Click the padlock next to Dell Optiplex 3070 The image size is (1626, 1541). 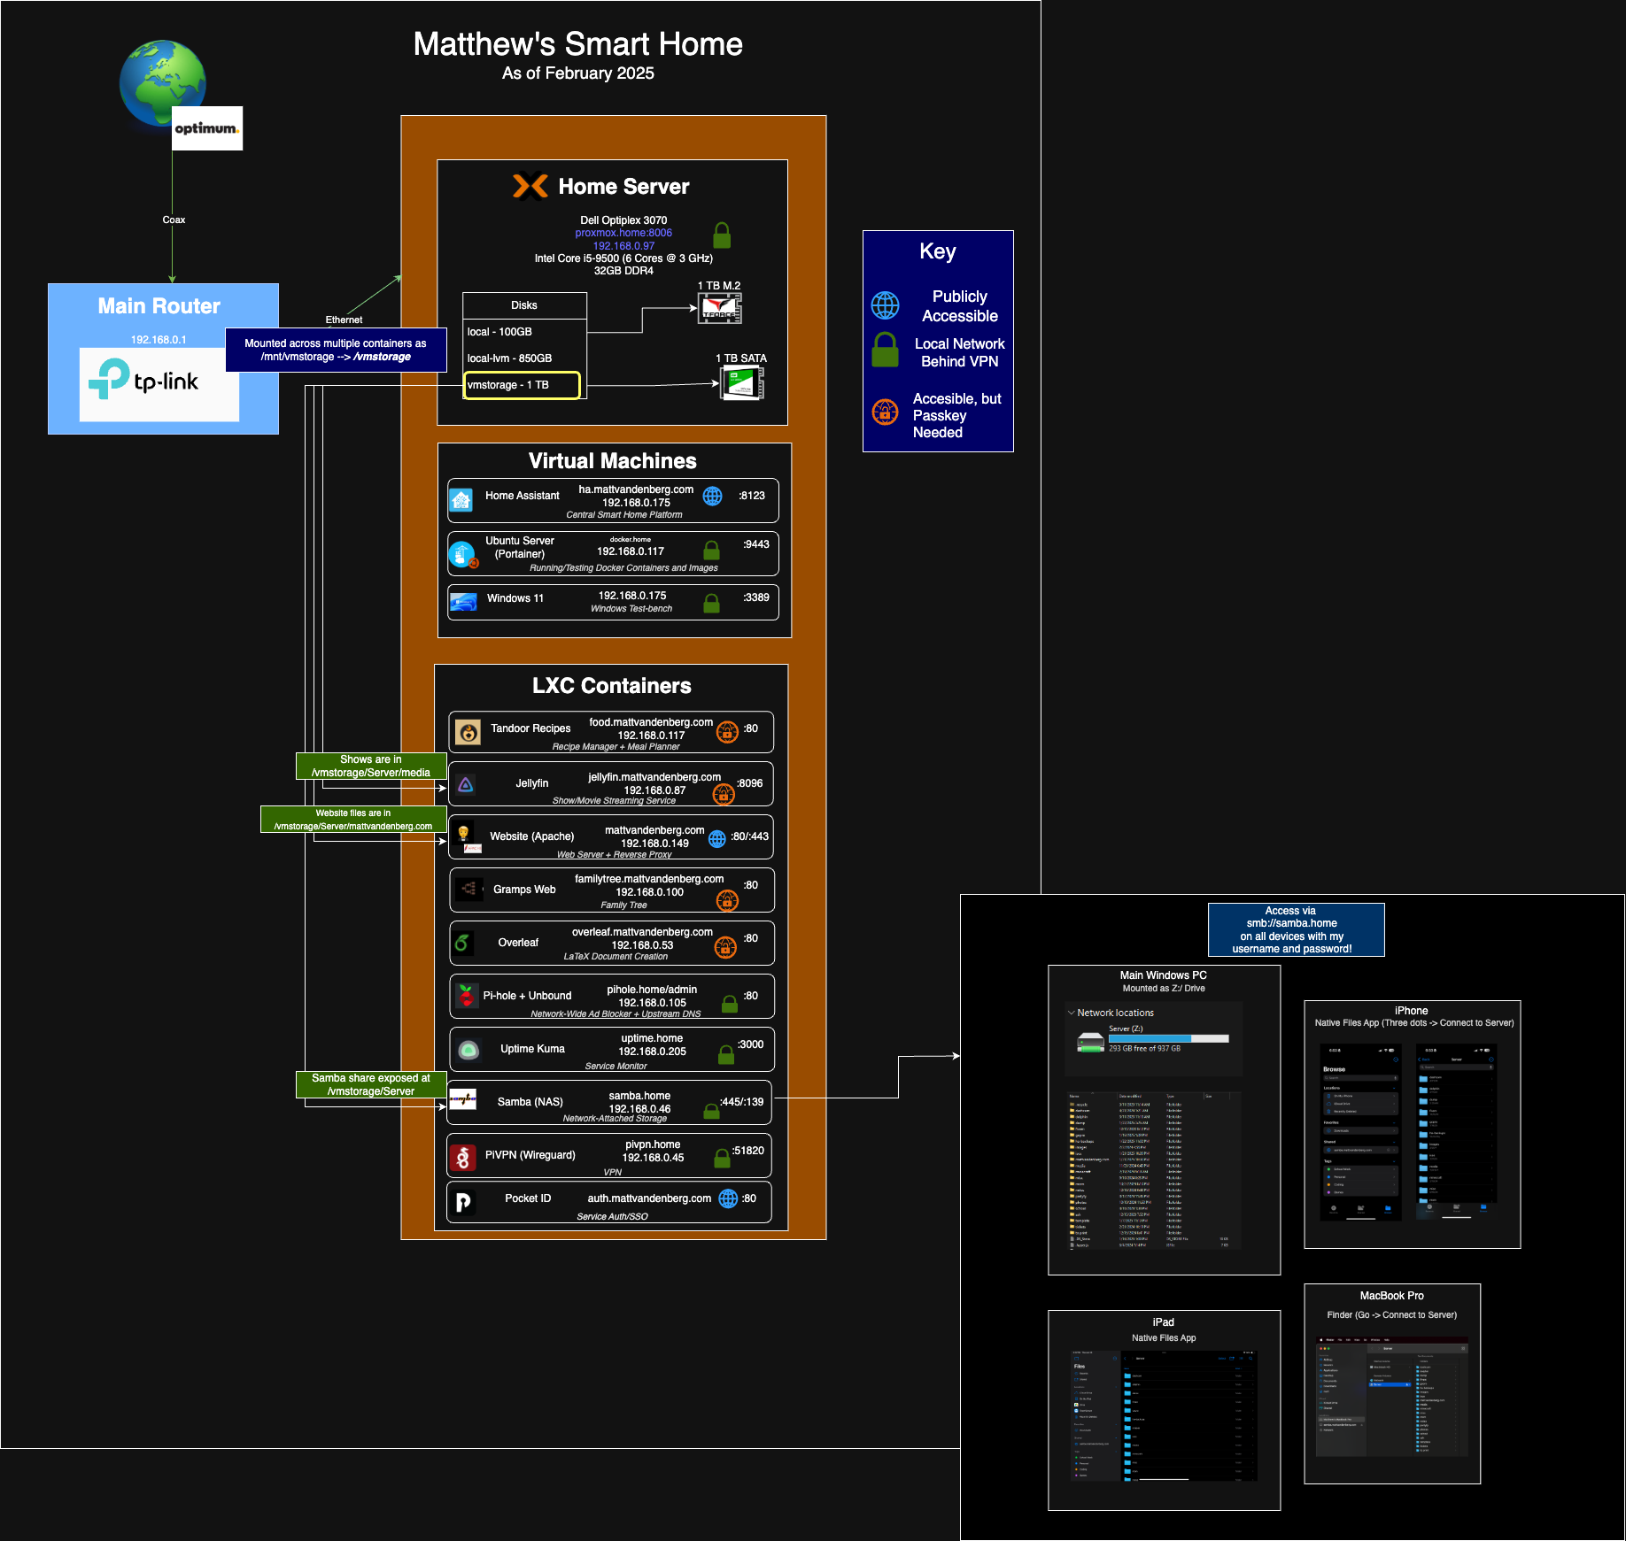point(722,235)
